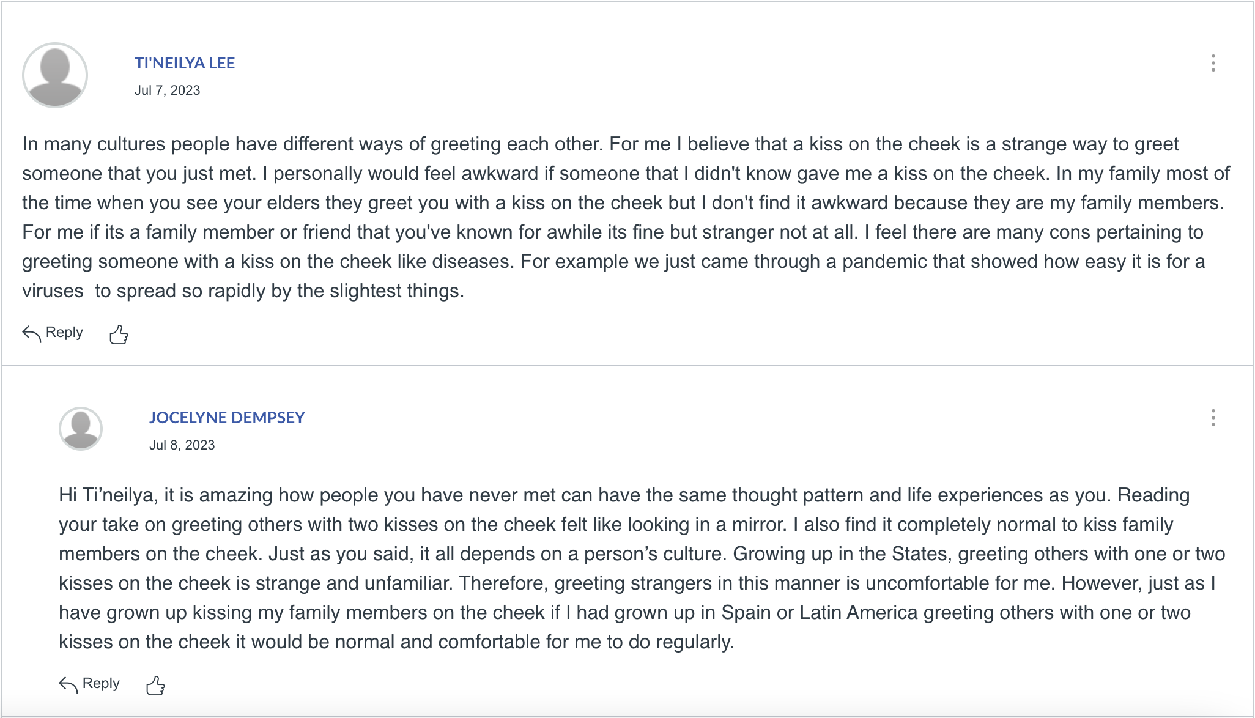Open options menu for Ti'Neilya Lee's post

[1213, 63]
